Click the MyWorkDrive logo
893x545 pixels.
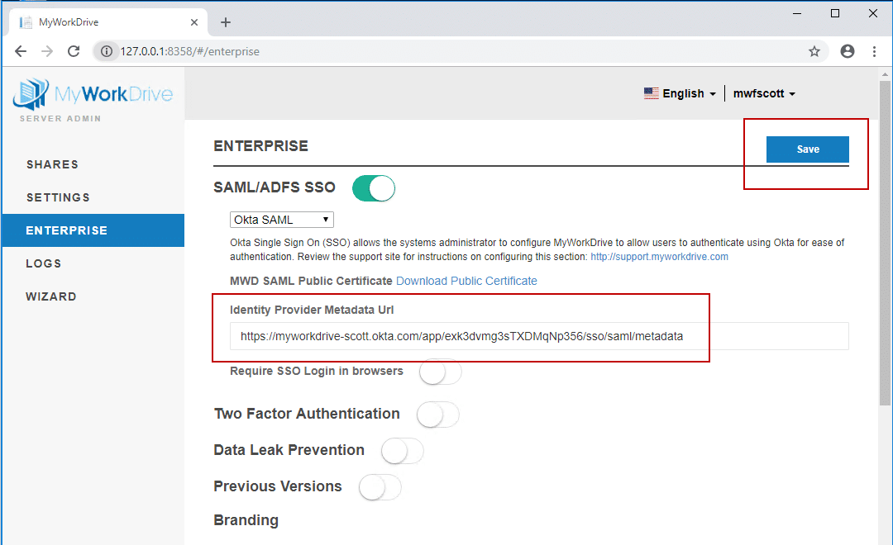point(93,94)
